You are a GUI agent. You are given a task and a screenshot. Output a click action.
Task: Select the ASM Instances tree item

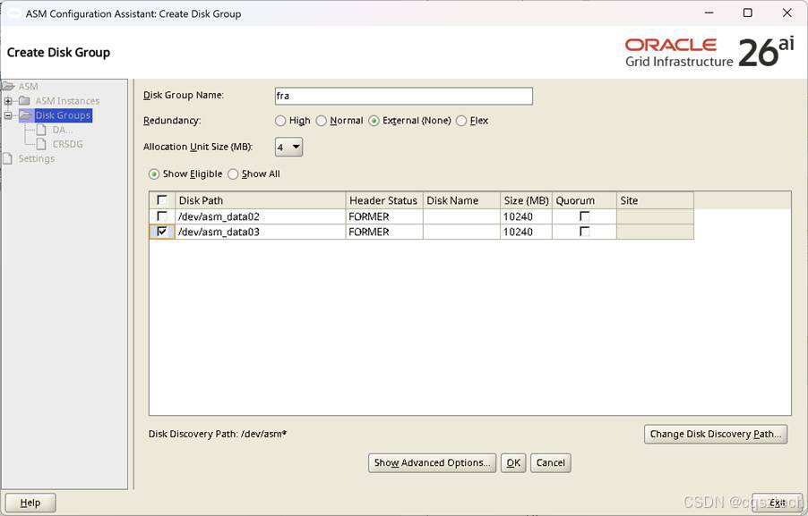pyautogui.click(x=67, y=101)
